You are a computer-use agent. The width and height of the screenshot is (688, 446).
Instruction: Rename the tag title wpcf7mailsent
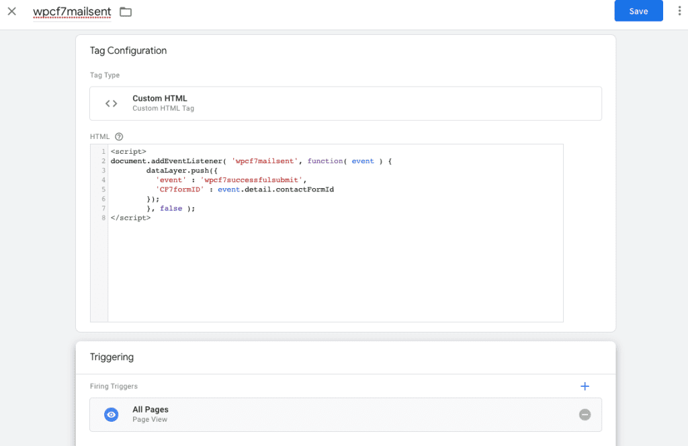(x=72, y=12)
